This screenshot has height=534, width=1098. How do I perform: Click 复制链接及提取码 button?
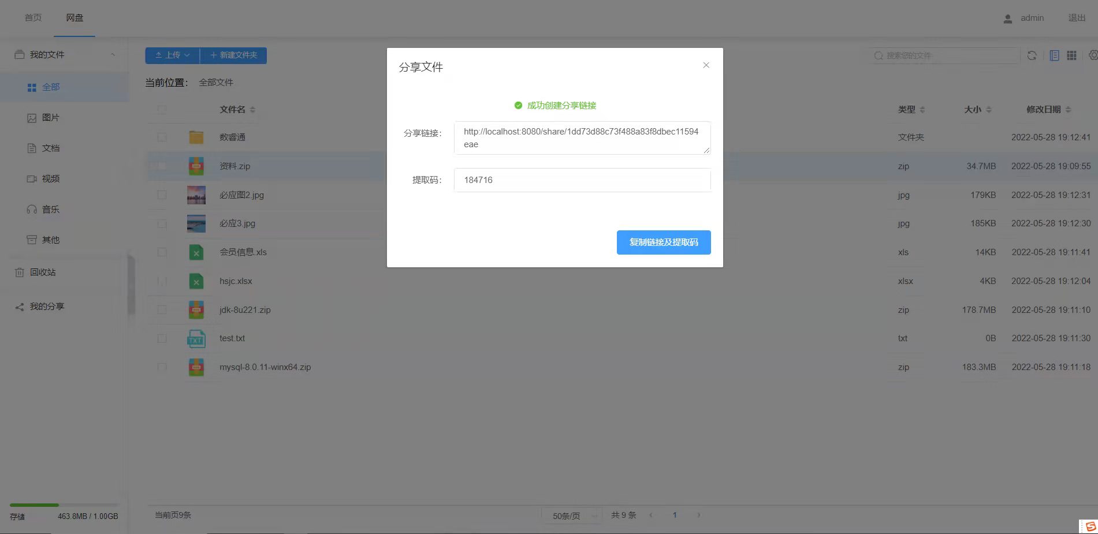(664, 242)
